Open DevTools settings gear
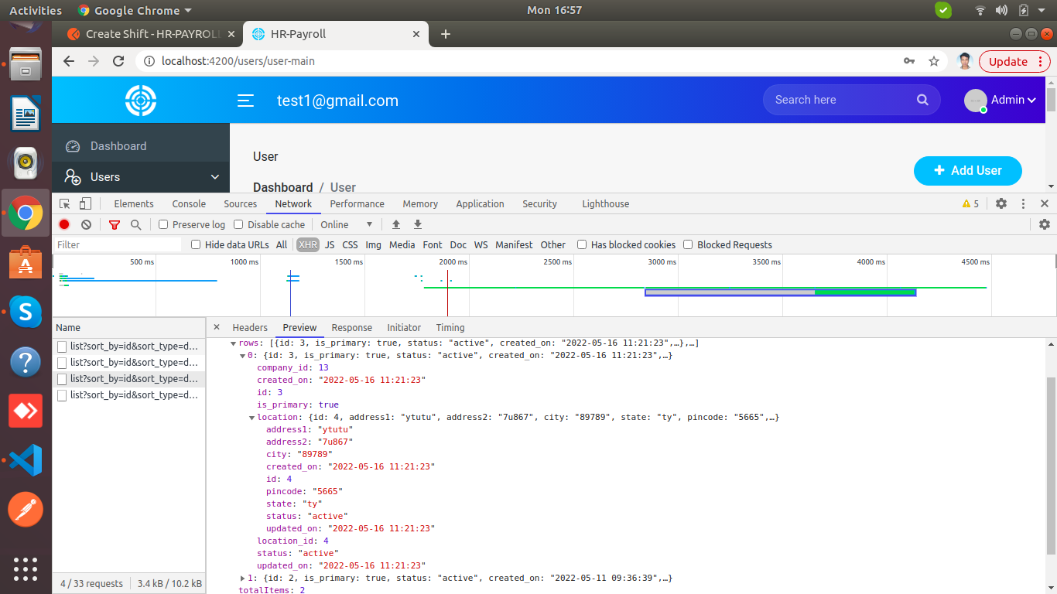Screen dimensions: 1057x594 (1001, 203)
